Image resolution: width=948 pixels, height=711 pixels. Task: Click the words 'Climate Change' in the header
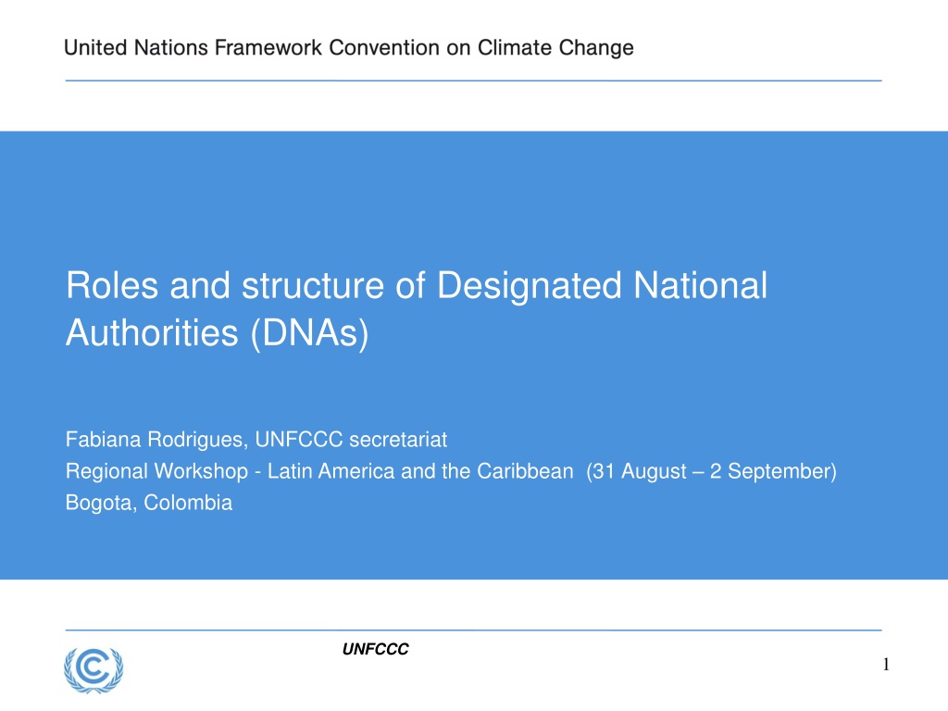click(555, 47)
